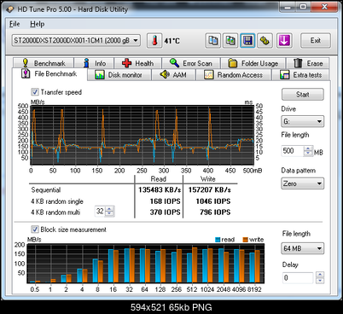
Task: Decrease the file length spinner value
Action: (308, 154)
